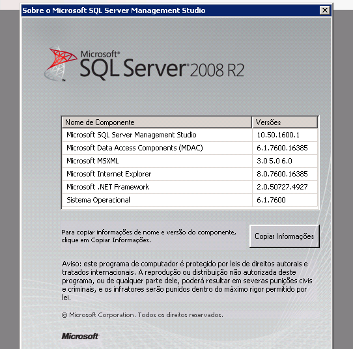Select the Microsoft MSXML row

tap(190, 161)
